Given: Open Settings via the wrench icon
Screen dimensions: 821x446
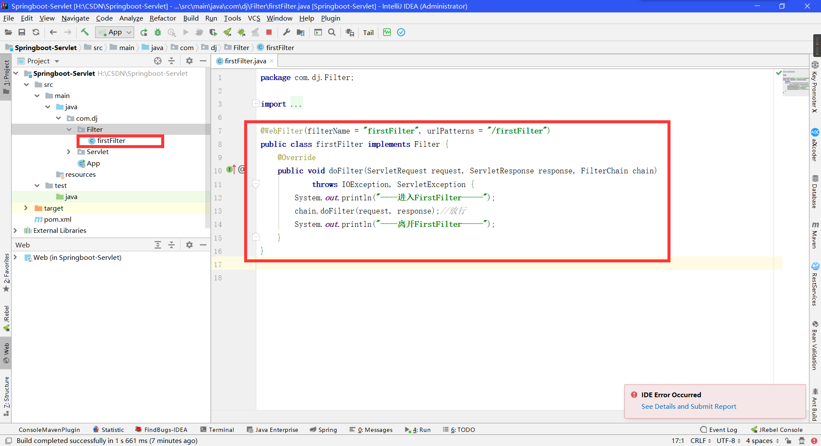Looking at the screenshot, I should tap(286, 32).
